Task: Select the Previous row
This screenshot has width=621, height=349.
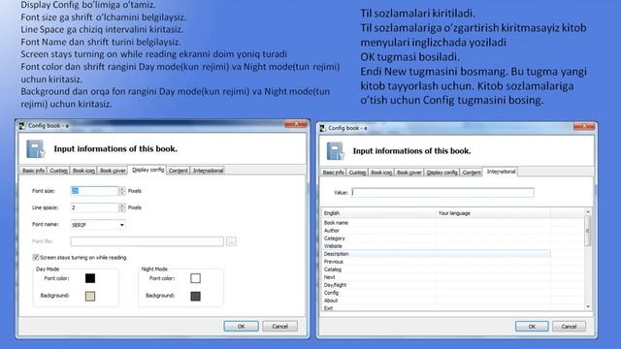Action: [437, 262]
